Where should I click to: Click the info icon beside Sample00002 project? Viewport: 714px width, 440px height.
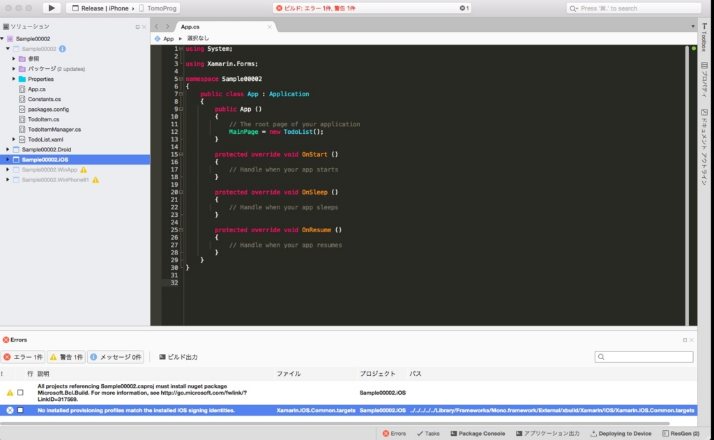[x=62, y=49]
